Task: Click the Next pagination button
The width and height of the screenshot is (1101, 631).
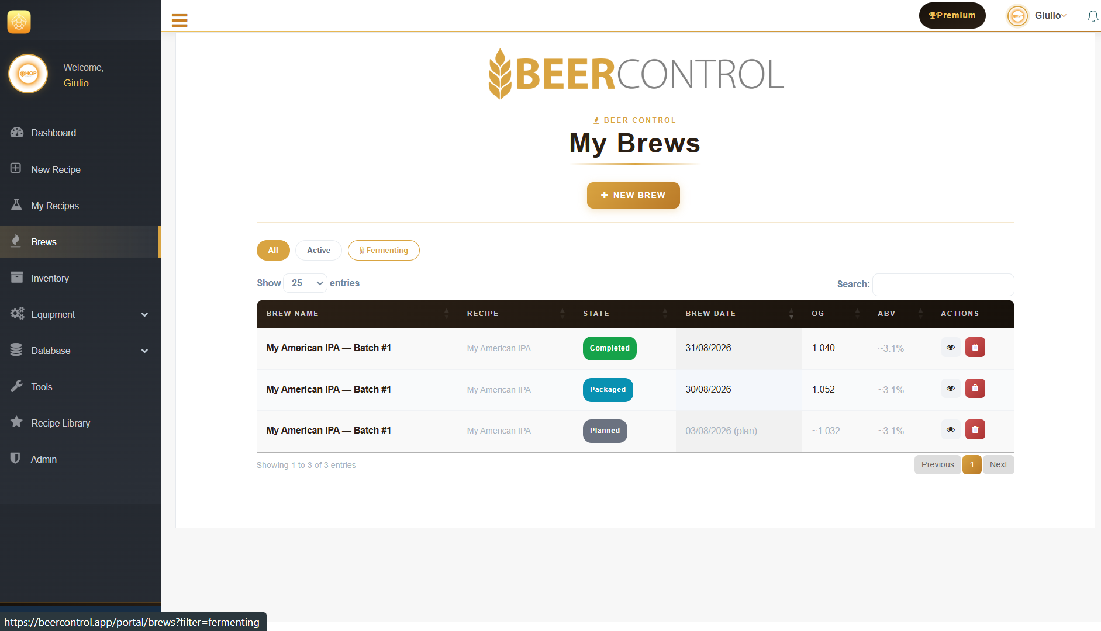Action: tap(998, 464)
